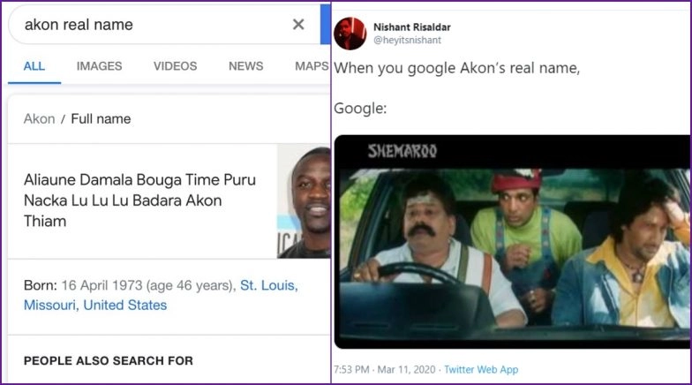The height and width of the screenshot is (385, 692).
Task: Follow the 'St. Louis, Missouri' link
Action: (161, 295)
